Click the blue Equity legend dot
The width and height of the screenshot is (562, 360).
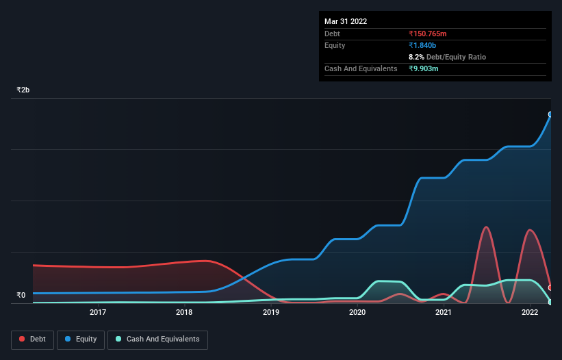[x=68, y=339]
